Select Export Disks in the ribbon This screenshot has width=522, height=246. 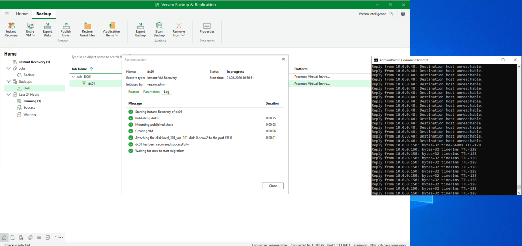click(x=47, y=30)
